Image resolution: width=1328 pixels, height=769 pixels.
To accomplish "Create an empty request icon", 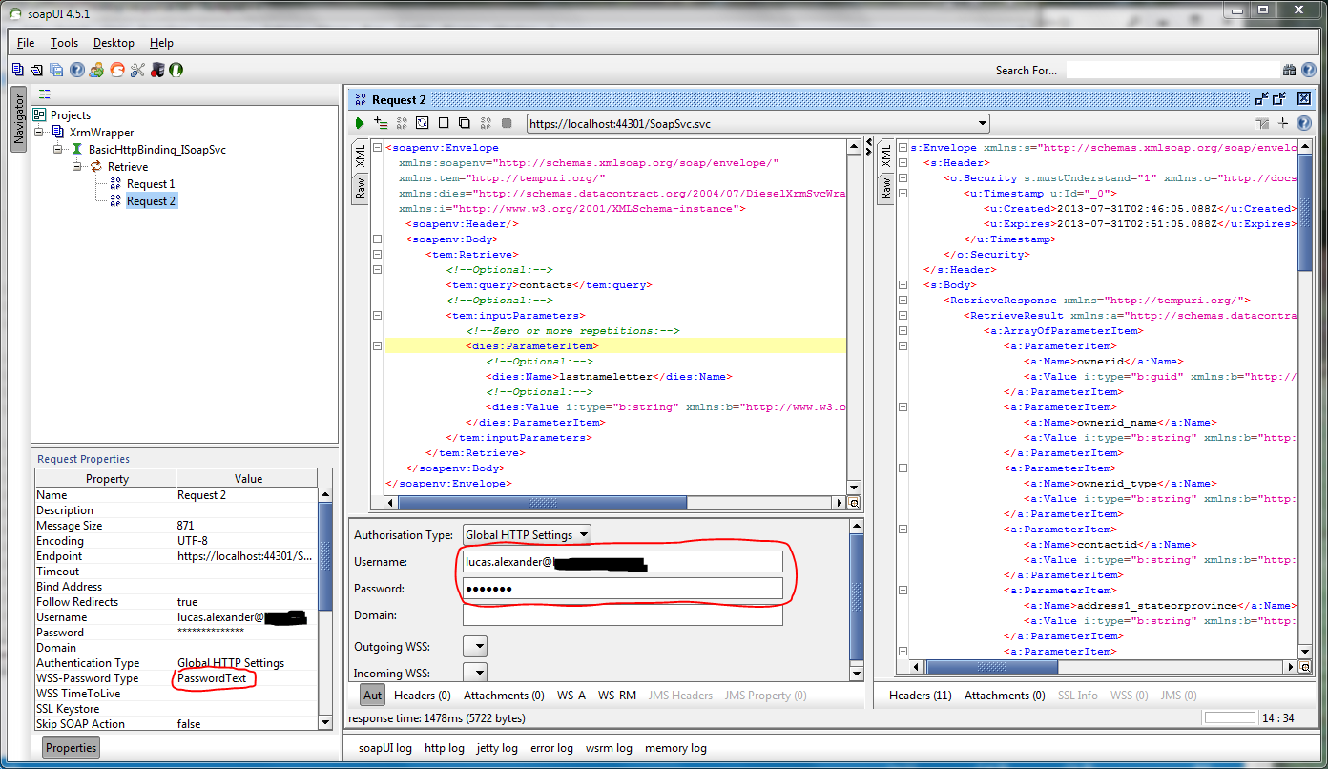I will 444,123.
